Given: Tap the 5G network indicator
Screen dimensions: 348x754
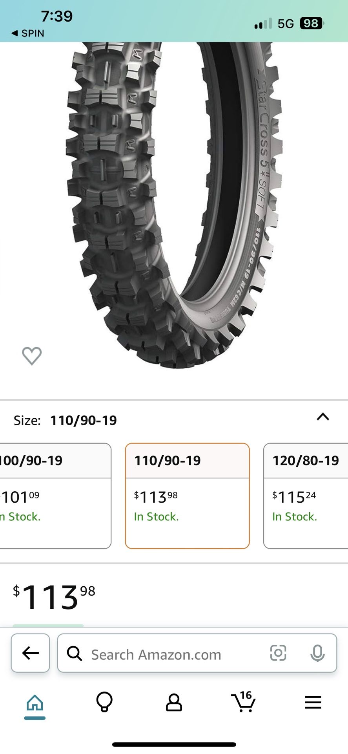Looking at the screenshot, I should (x=286, y=24).
